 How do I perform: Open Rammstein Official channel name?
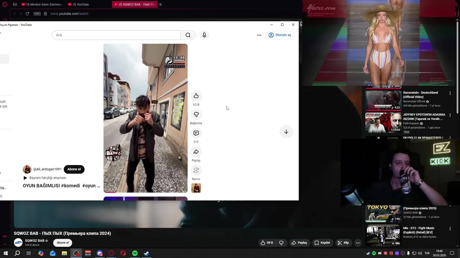414,101
